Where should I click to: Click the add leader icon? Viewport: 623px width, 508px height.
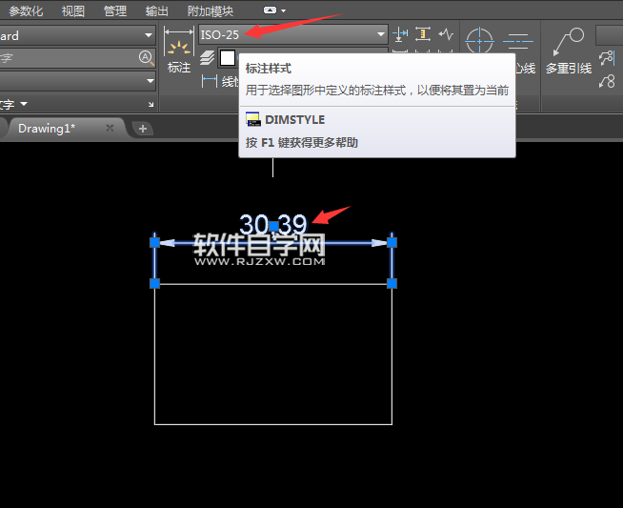click(x=607, y=58)
